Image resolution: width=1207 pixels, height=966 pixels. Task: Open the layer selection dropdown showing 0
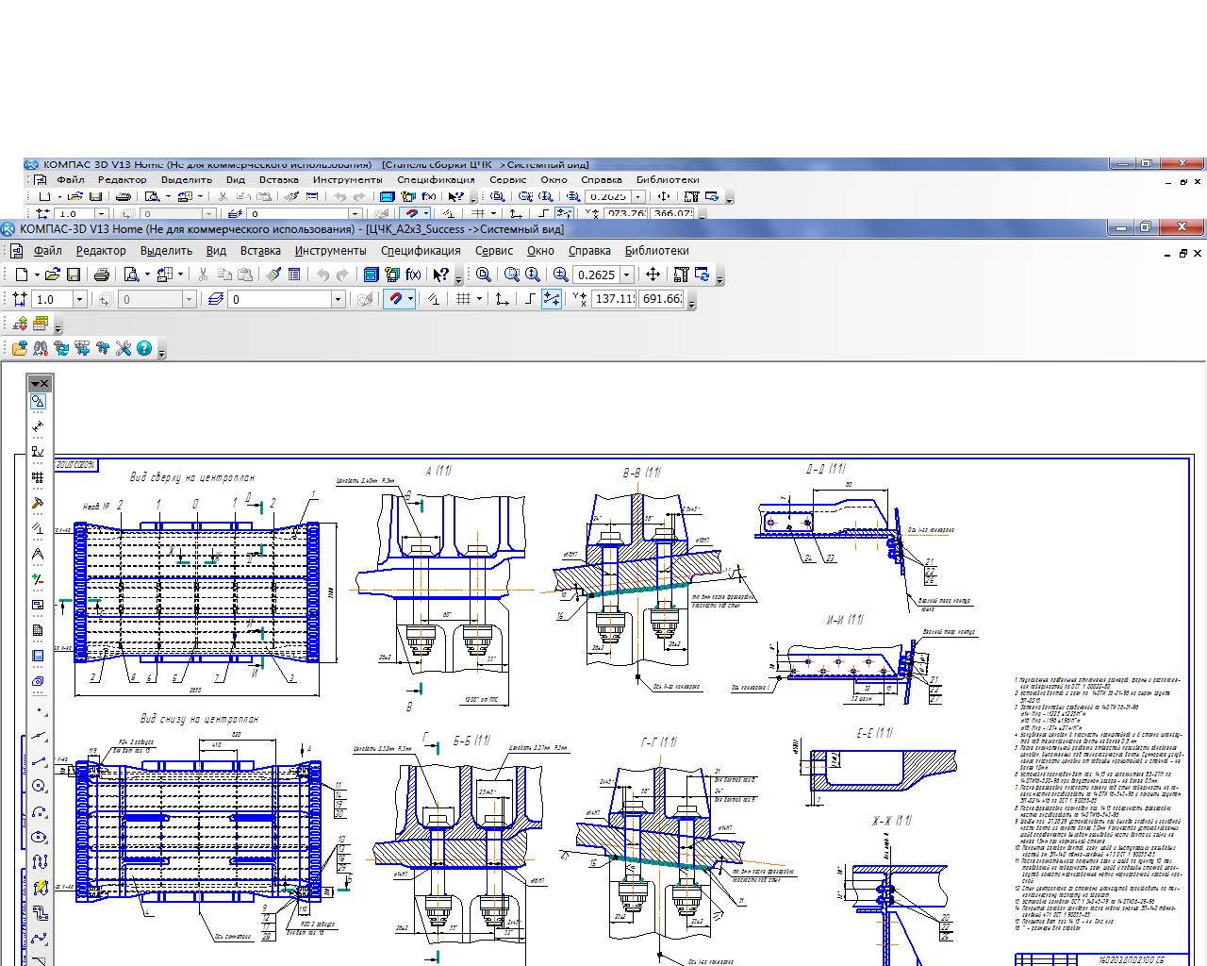pyautogui.click(x=338, y=299)
